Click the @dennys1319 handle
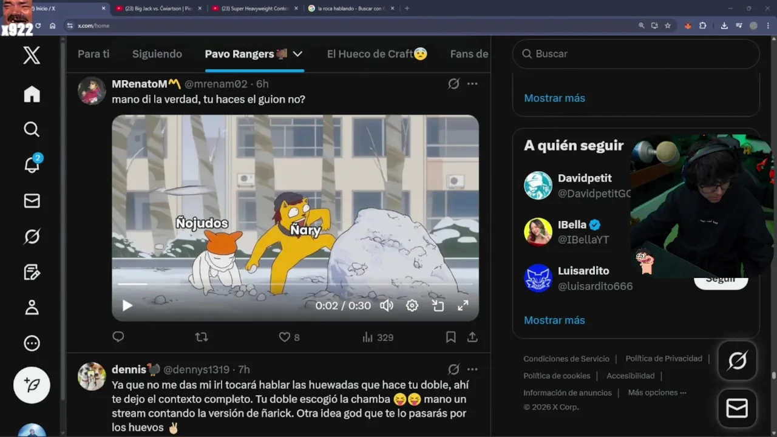777x437 pixels. pos(196,370)
